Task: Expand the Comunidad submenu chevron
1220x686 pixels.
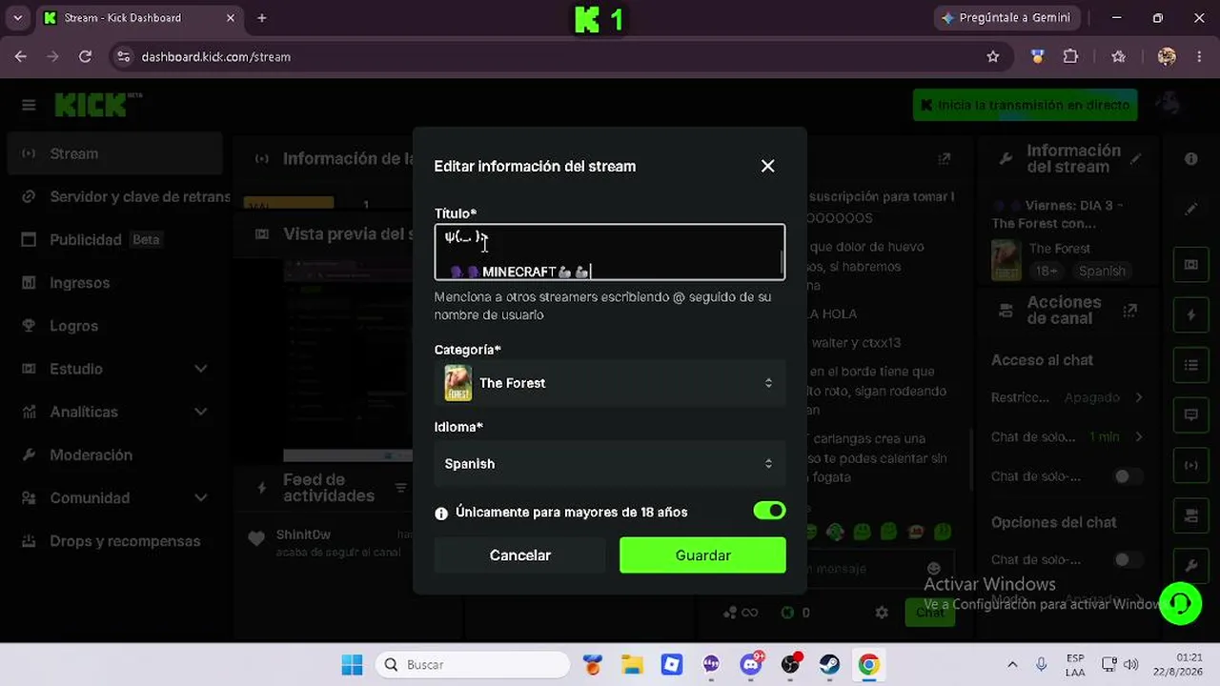Action: 200,498
